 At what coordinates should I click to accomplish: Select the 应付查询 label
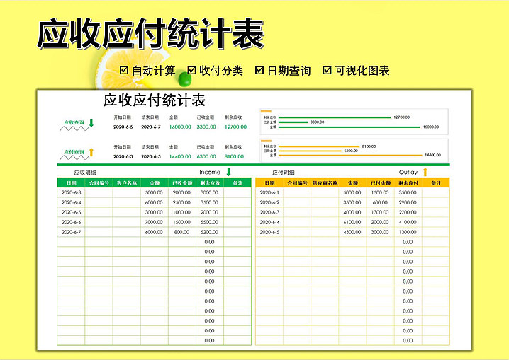74,152
